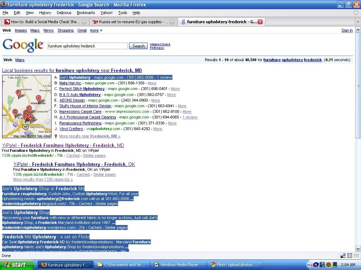361x270 pixels.
Task: Expand hidden system tray icons arrow
Action: (309, 265)
